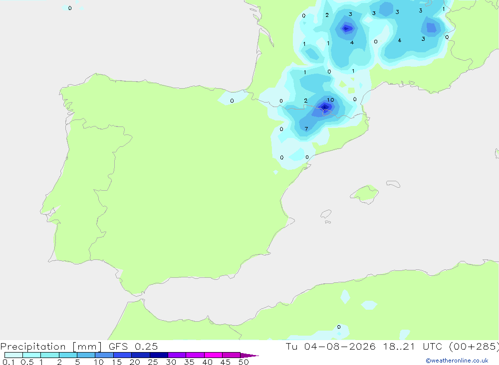Click the '25' legend scale label
Image resolution: width=499 pixels, height=365 pixels.
[x=153, y=362]
